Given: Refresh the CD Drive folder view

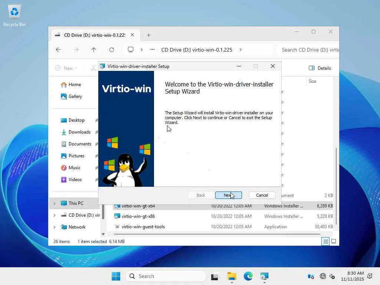Looking at the screenshot, I should click(x=112, y=50).
